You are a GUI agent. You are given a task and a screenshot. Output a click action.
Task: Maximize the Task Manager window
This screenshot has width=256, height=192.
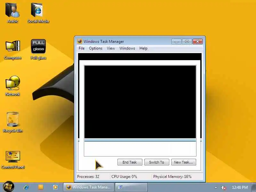[x=187, y=42]
